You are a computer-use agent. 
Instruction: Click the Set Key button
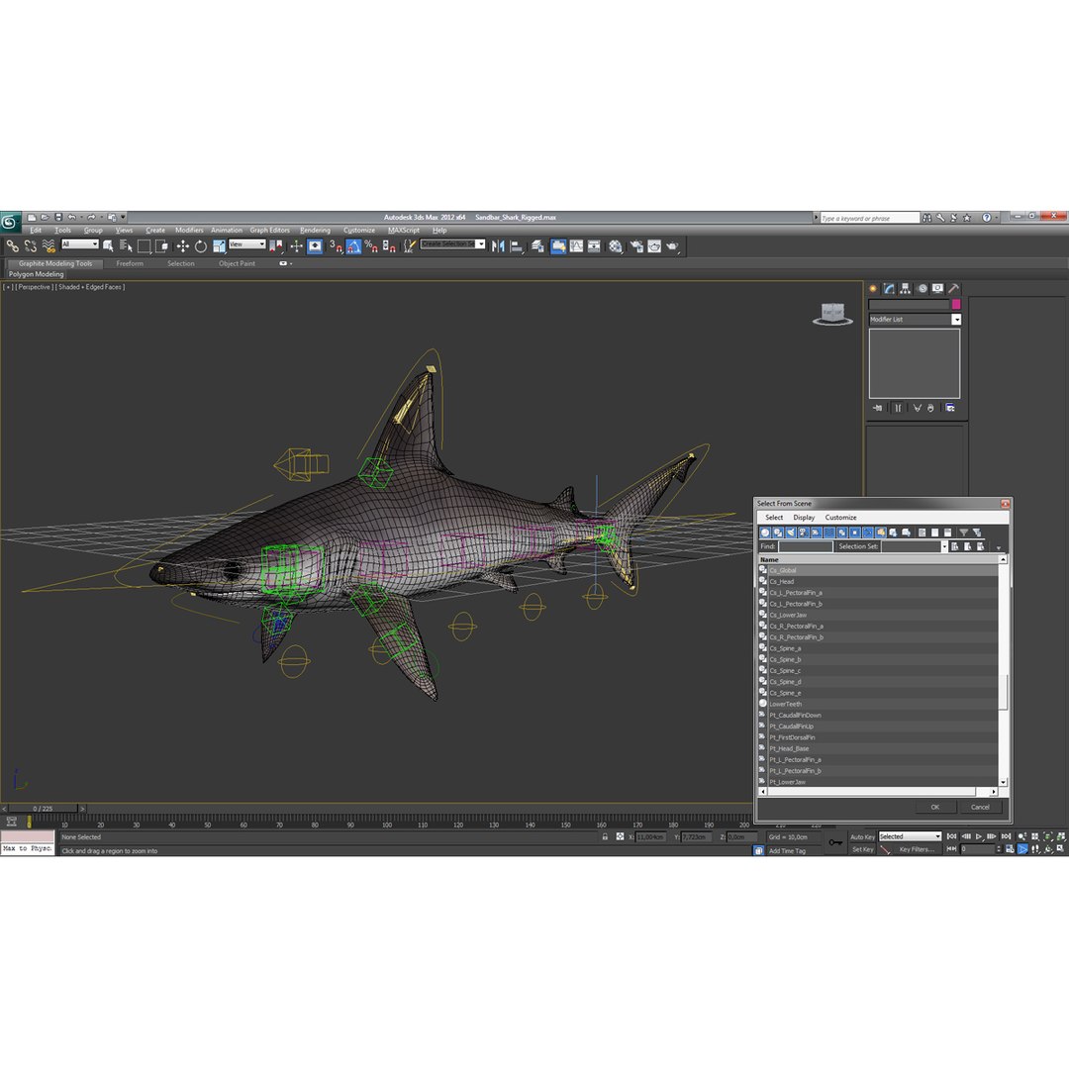click(x=862, y=849)
